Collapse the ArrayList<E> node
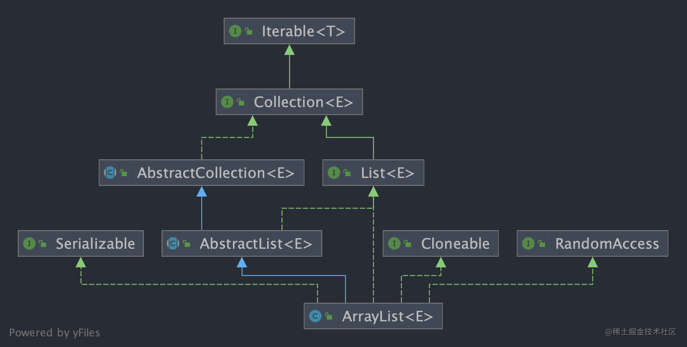Viewport: 687px width, 347px height. [x=373, y=316]
